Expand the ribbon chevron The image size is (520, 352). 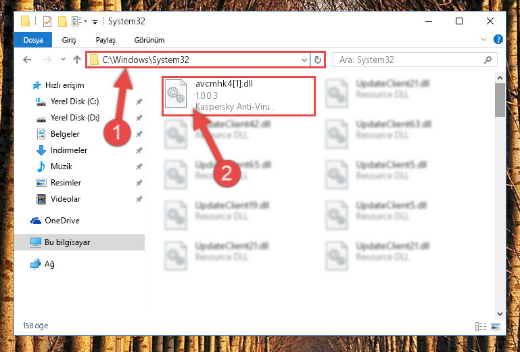pyautogui.click(x=483, y=39)
